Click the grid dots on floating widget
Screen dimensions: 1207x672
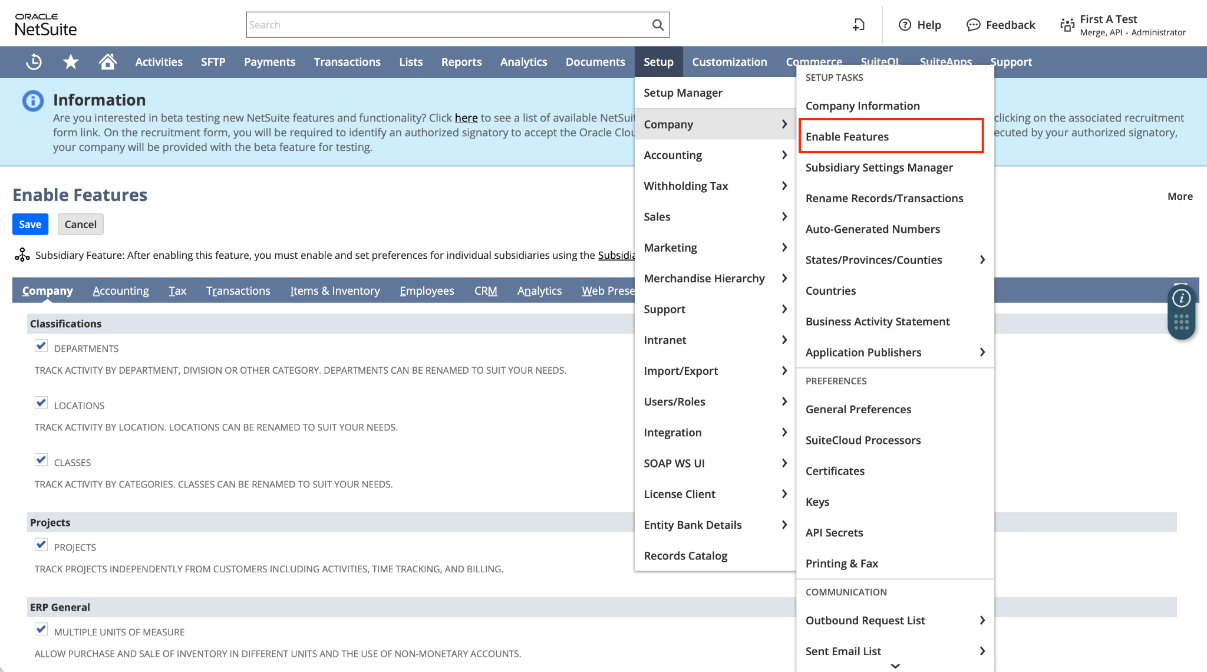(x=1181, y=322)
